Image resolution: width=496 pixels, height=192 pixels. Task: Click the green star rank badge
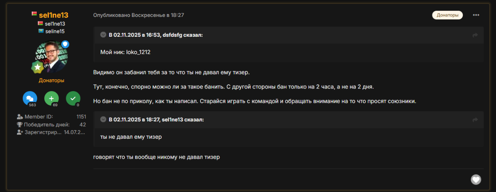(x=37, y=66)
